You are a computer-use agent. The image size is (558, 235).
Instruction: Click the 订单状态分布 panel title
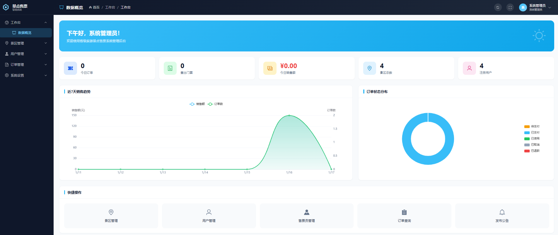coord(377,91)
